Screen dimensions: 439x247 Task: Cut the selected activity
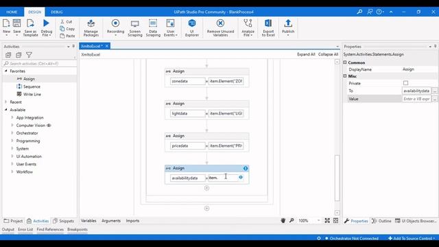(67, 21)
